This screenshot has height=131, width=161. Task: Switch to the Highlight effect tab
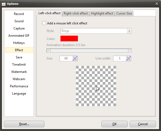tap(102, 13)
